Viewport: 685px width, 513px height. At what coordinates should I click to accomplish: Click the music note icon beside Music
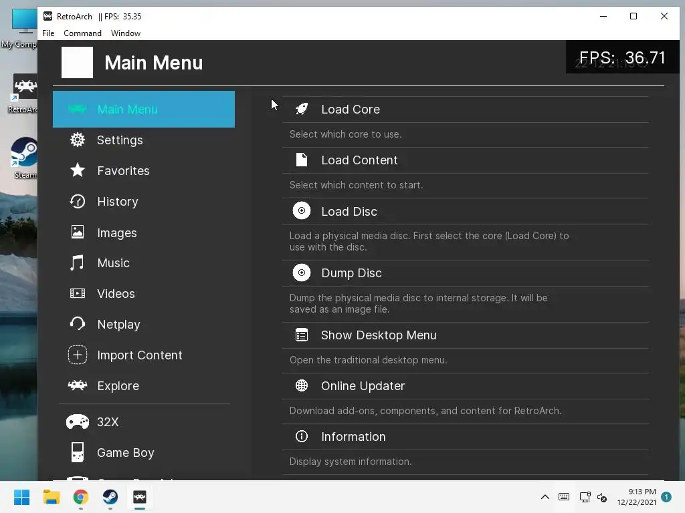point(78,263)
